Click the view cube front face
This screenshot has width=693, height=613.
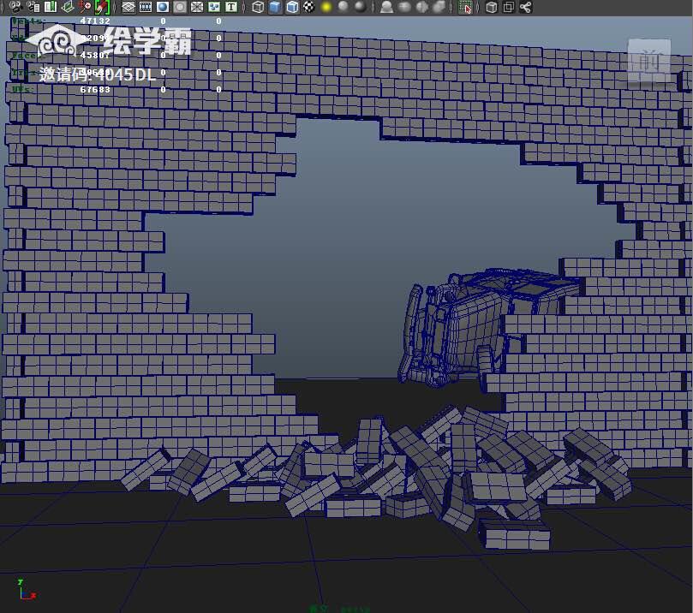click(x=649, y=61)
